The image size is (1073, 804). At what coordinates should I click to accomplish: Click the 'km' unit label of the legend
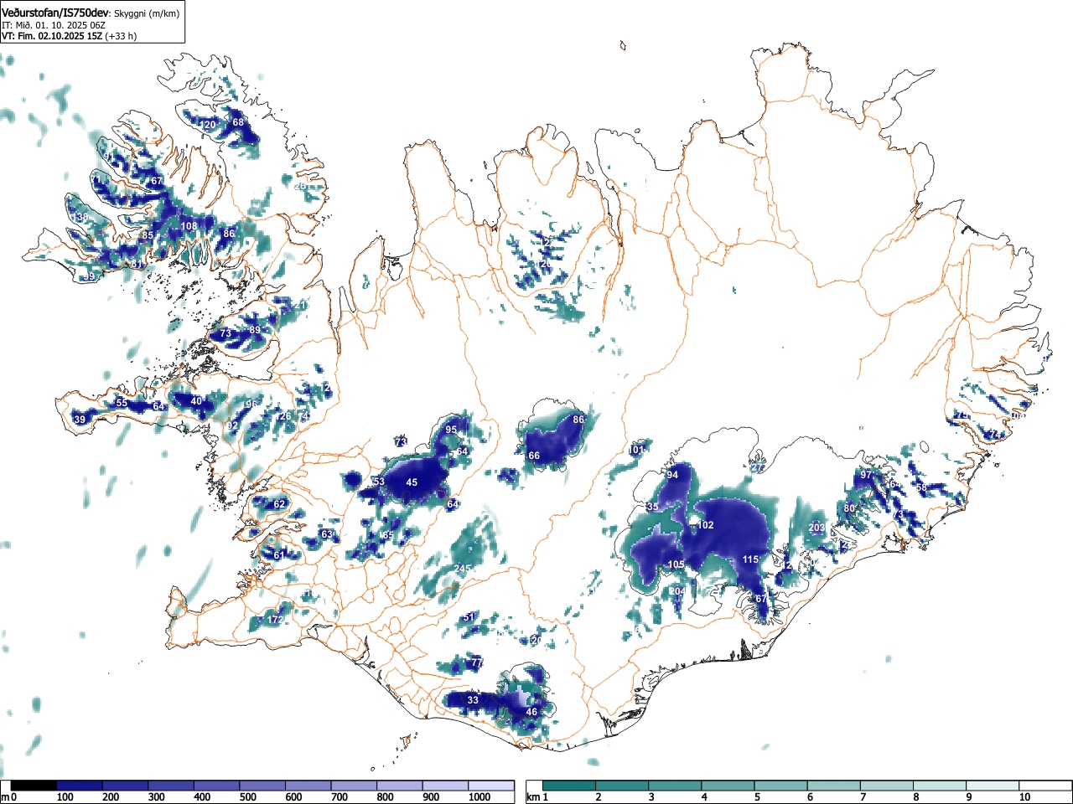point(533,797)
